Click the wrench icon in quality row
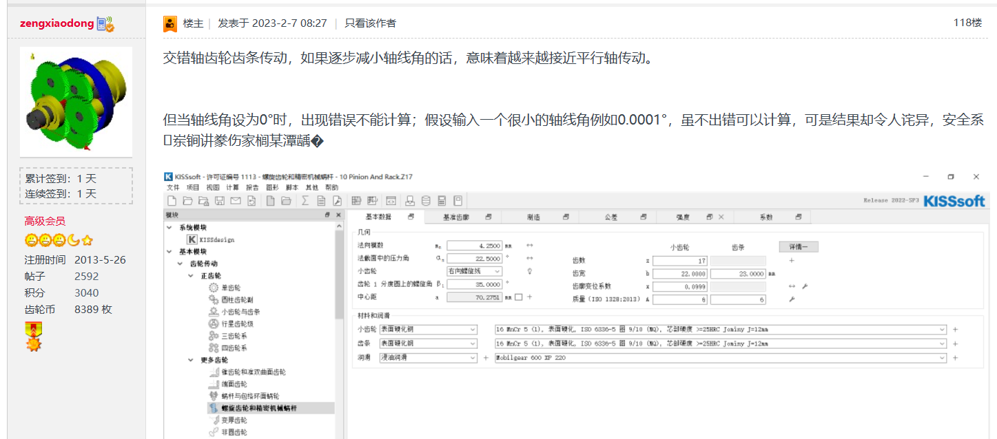The image size is (997, 439). click(792, 299)
